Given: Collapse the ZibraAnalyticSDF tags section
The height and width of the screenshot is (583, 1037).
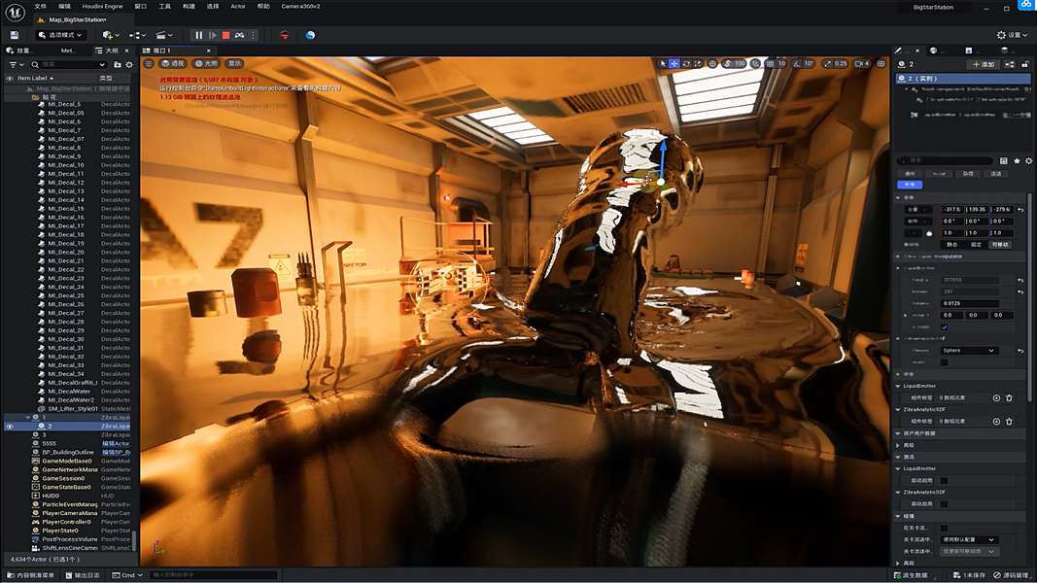Looking at the screenshot, I should click(x=898, y=409).
